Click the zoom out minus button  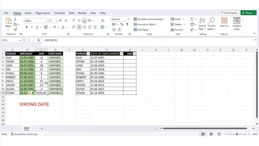point(225,134)
